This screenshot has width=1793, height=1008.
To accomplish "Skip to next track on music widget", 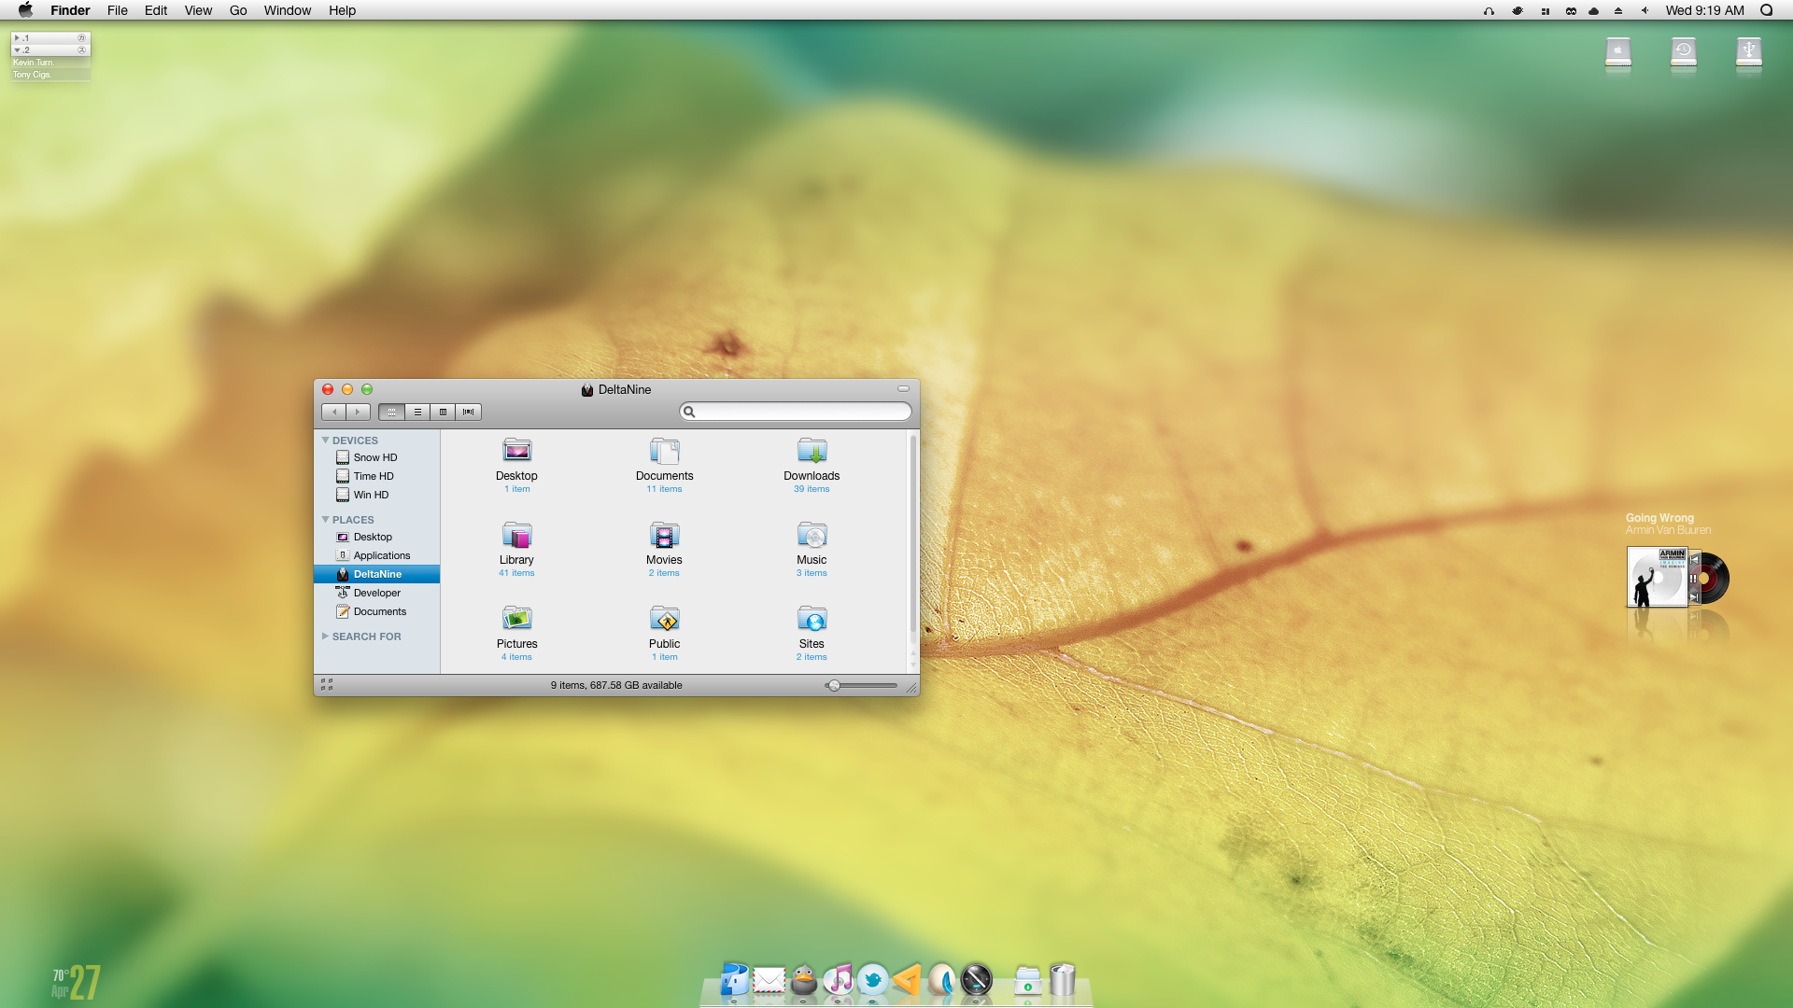I will (x=1694, y=597).
